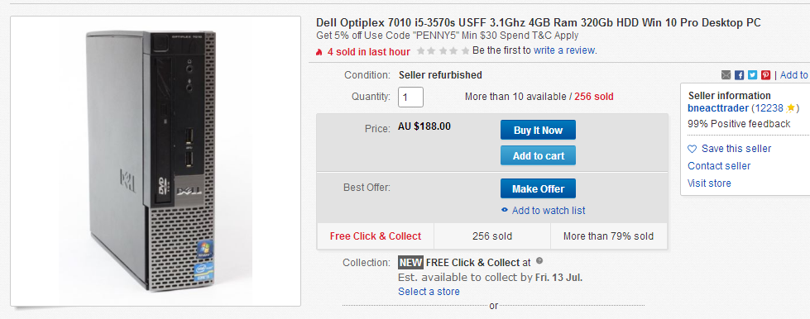Open the Dell Optiplex product image
Image resolution: width=810 pixels, height=319 pixels.
(x=156, y=161)
